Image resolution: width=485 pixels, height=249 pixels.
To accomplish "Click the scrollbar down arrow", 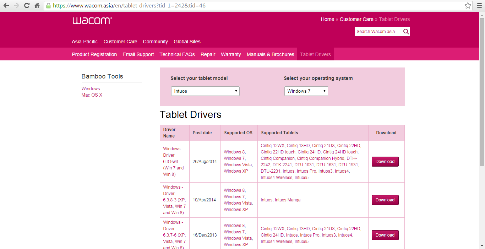I will pos(482,246).
